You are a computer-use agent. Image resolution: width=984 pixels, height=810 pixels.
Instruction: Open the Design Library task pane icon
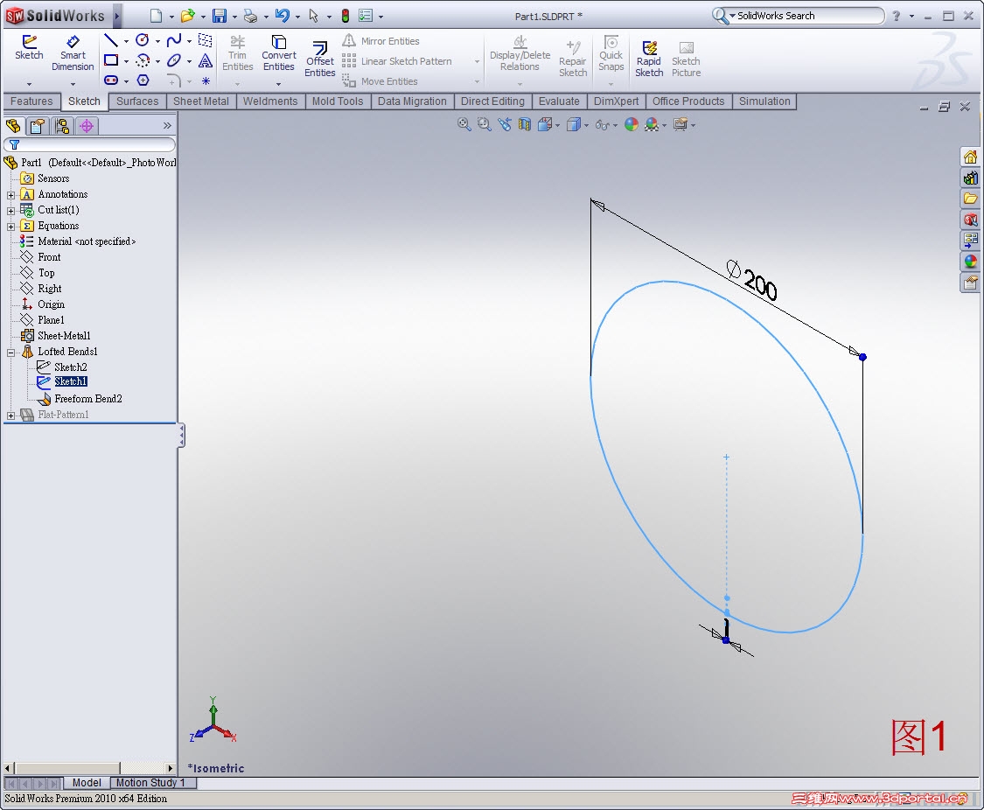970,178
